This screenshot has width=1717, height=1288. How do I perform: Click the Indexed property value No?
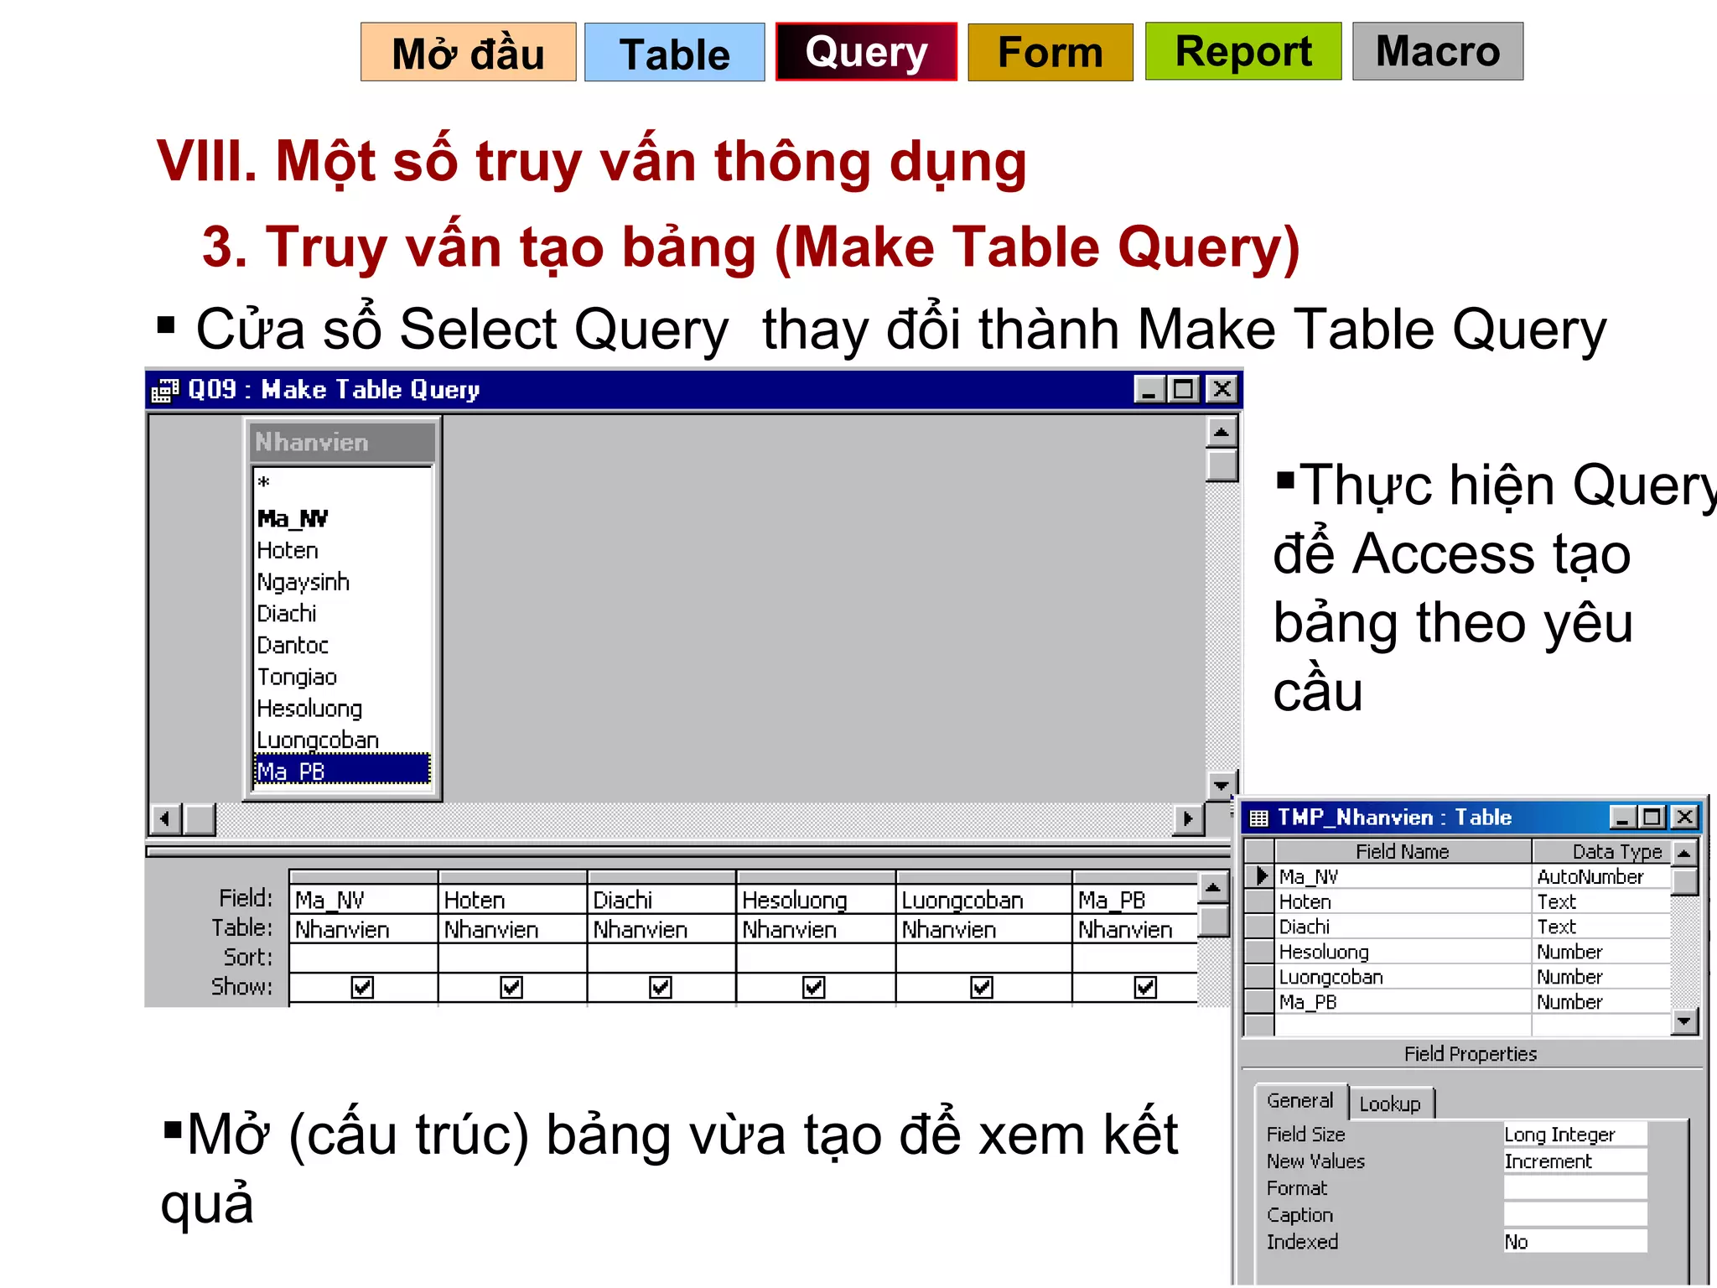[x=1575, y=1242]
